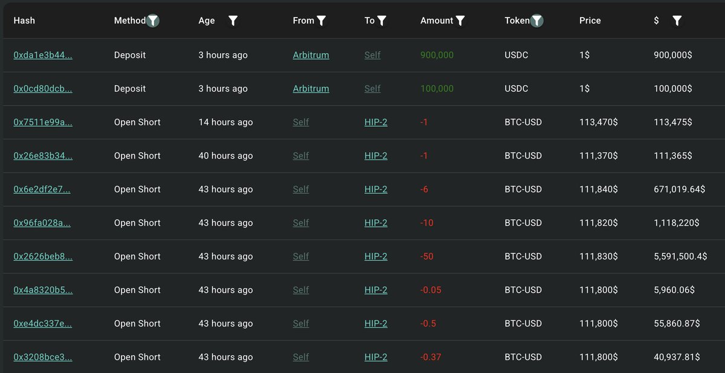Click the Method column filter icon
This screenshot has width=725, height=373.
pos(153,21)
